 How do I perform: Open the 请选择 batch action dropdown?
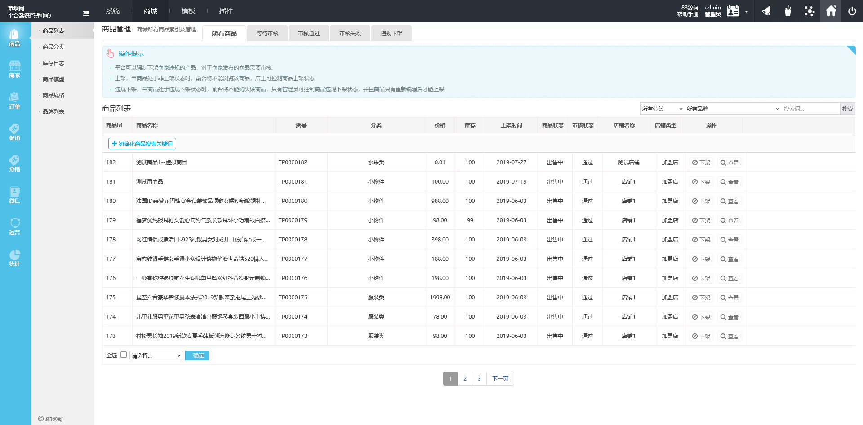click(x=156, y=355)
